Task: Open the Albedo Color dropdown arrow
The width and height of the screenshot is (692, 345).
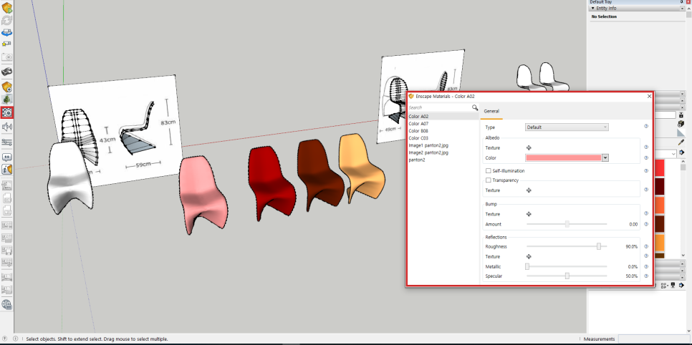Action: pyautogui.click(x=605, y=157)
